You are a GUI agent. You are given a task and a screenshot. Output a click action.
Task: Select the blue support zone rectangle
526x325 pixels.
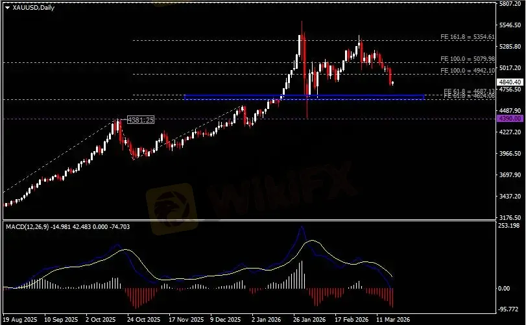(304, 97)
